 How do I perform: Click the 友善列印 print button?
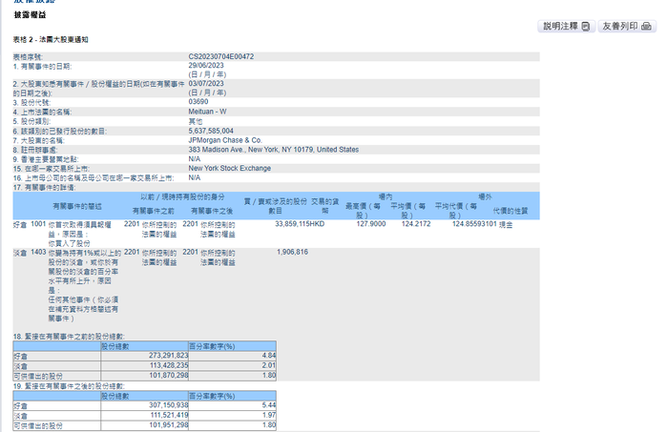627,27
